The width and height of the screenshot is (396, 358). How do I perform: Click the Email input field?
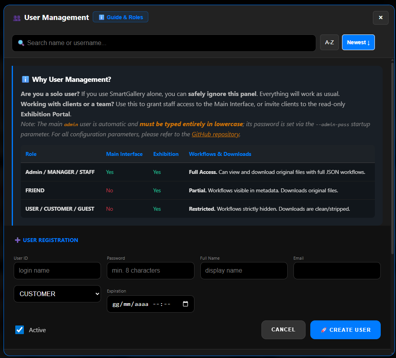pyautogui.click(x=337, y=270)
